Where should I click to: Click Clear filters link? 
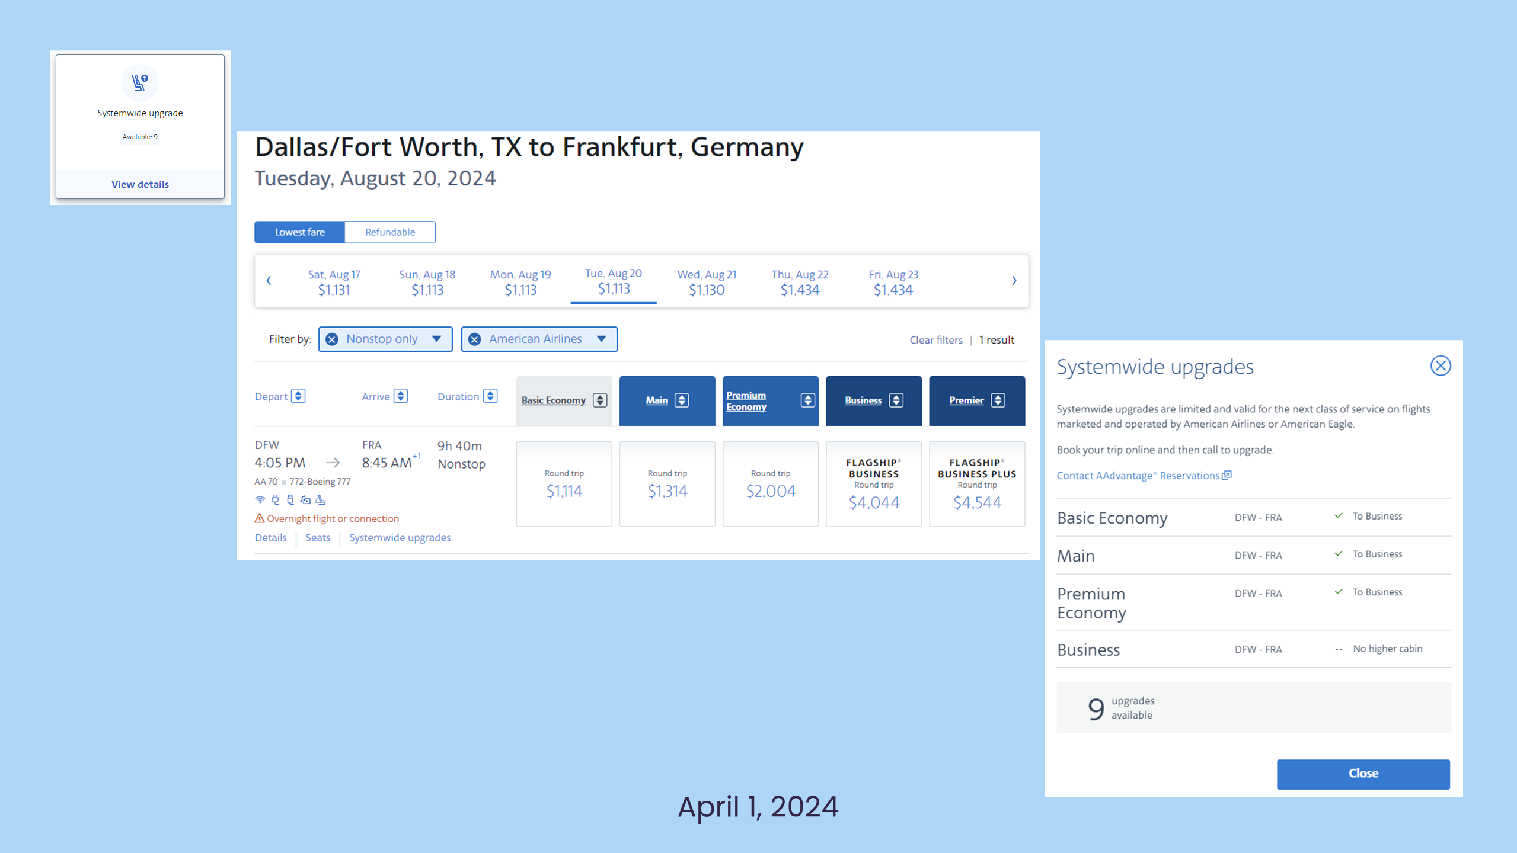point(936,340)
